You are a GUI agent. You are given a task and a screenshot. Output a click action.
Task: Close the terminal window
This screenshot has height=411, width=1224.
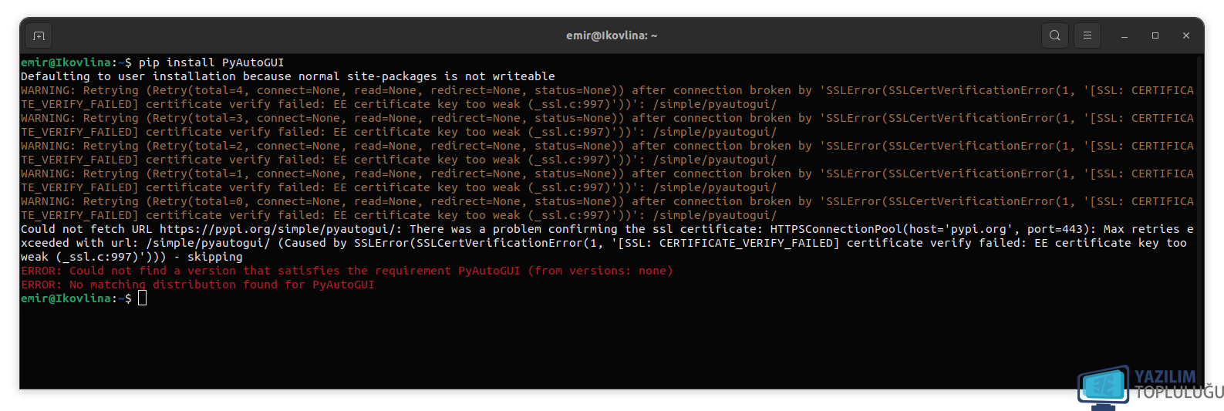click(x=1186, y=35)
